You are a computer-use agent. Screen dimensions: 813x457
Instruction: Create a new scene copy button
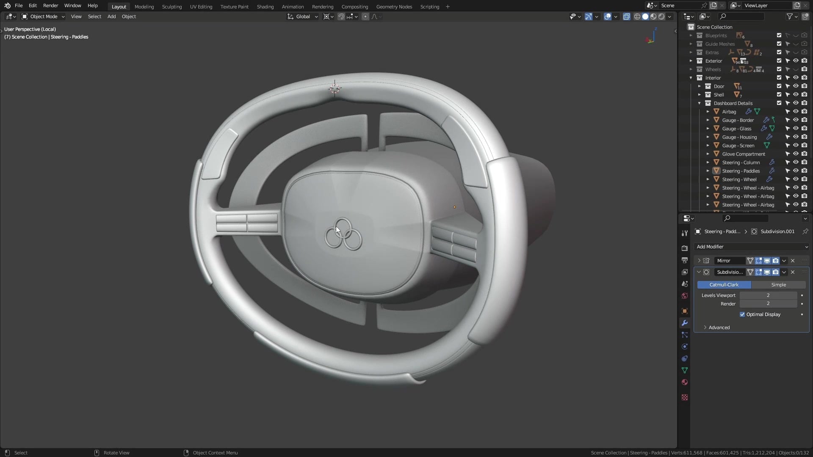click(714, 6)
